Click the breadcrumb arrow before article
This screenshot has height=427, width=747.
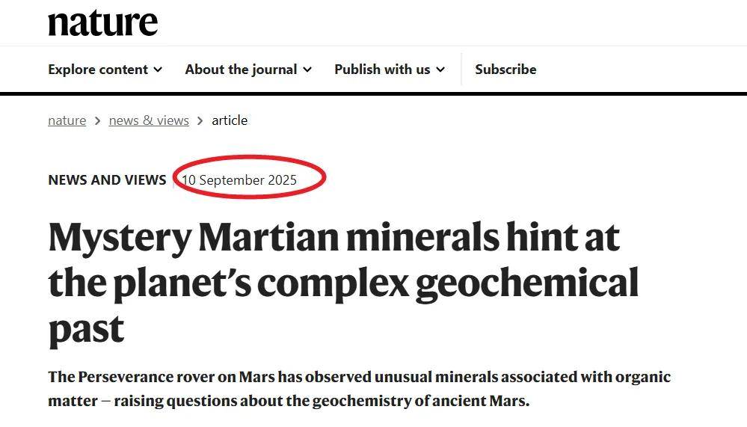(x=200, y=120)
